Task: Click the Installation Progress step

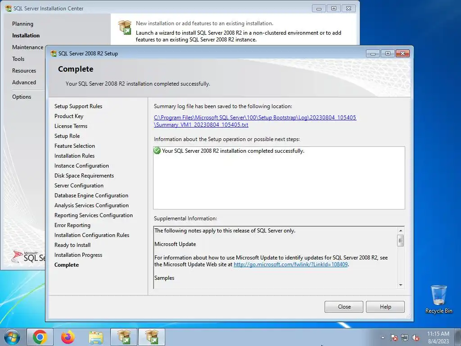Action: point(78,255)
